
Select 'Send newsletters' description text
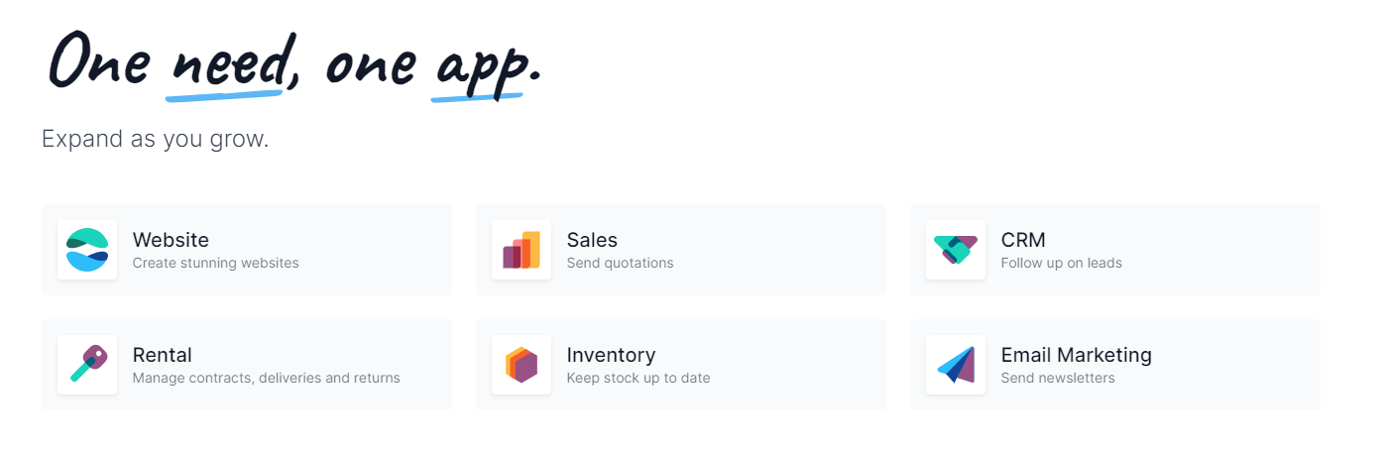point(1057,379)
